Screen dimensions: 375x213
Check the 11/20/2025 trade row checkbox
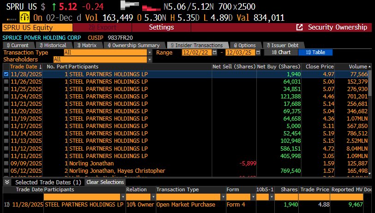[x=6, y=111]
